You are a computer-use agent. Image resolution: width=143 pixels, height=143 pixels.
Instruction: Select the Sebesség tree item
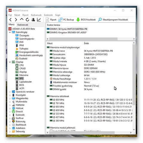(18, 131)
